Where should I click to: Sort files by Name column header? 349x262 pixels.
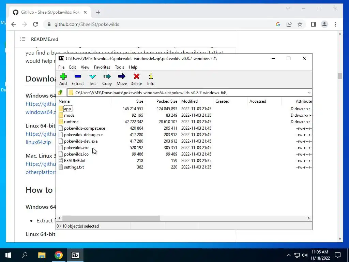84,101
